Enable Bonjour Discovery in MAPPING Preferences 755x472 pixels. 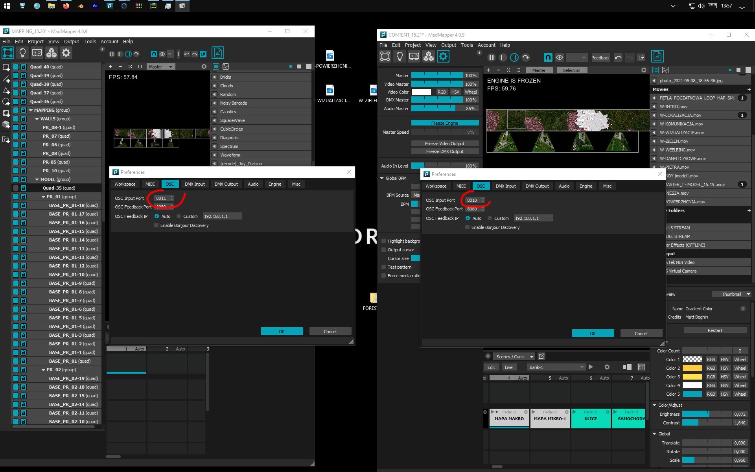[157, 225]
